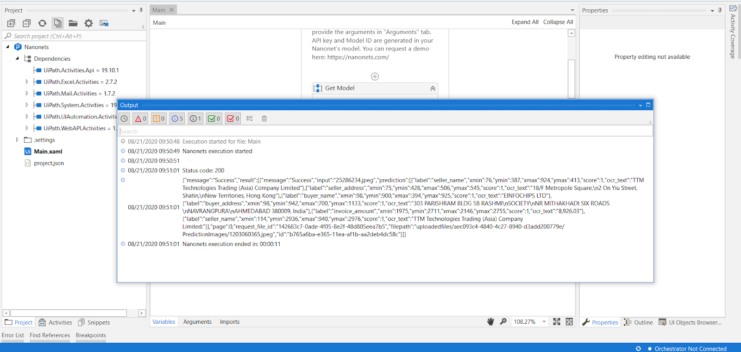Screen dimensions: 741x352
Task: Close the Main designer tab
Action: point(171,10)
